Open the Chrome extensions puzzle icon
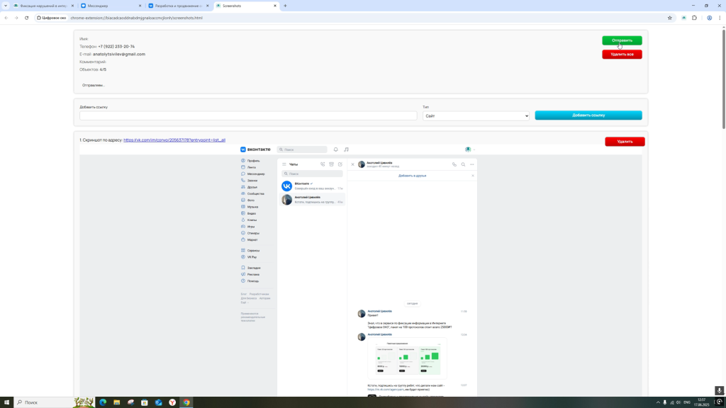This screenshot has width=726, height=408. (694, 18)
